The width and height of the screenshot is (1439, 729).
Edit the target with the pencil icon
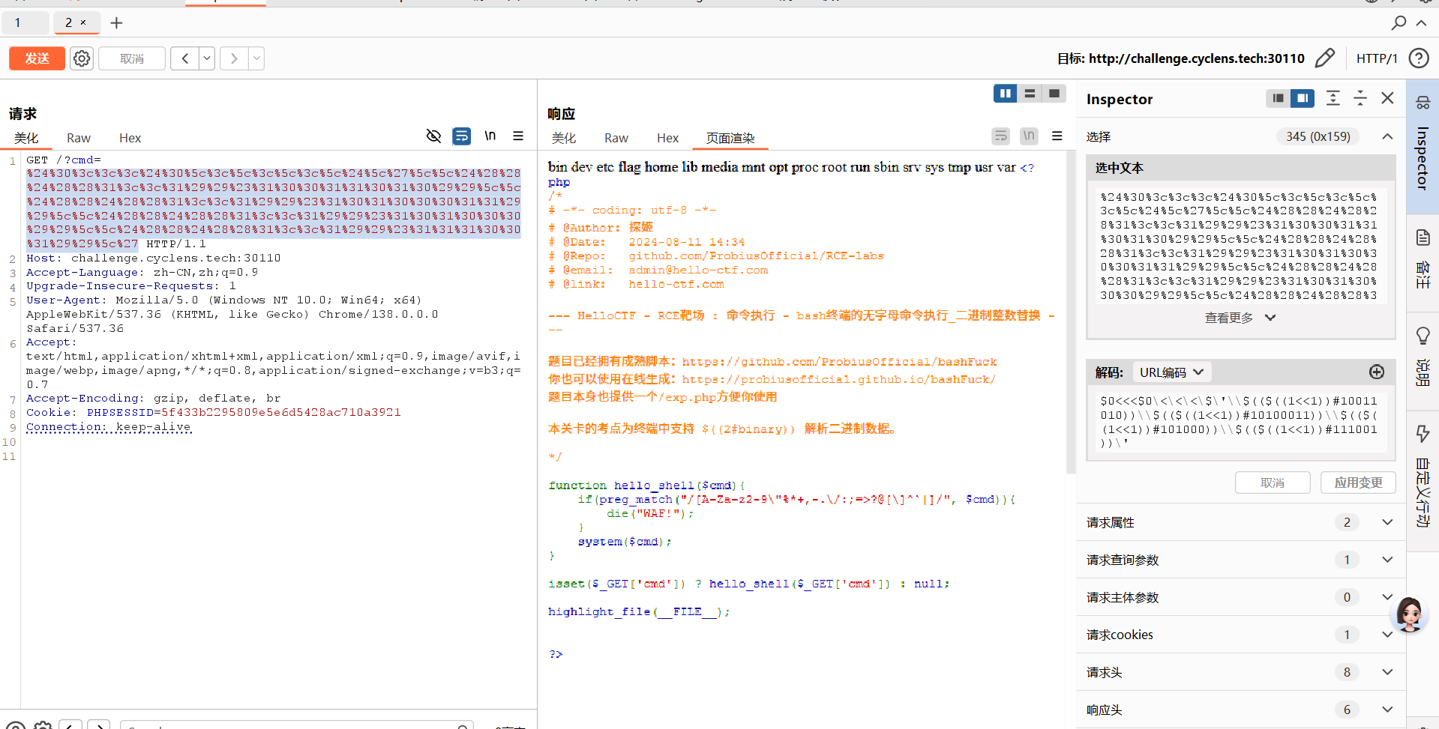1325,58
